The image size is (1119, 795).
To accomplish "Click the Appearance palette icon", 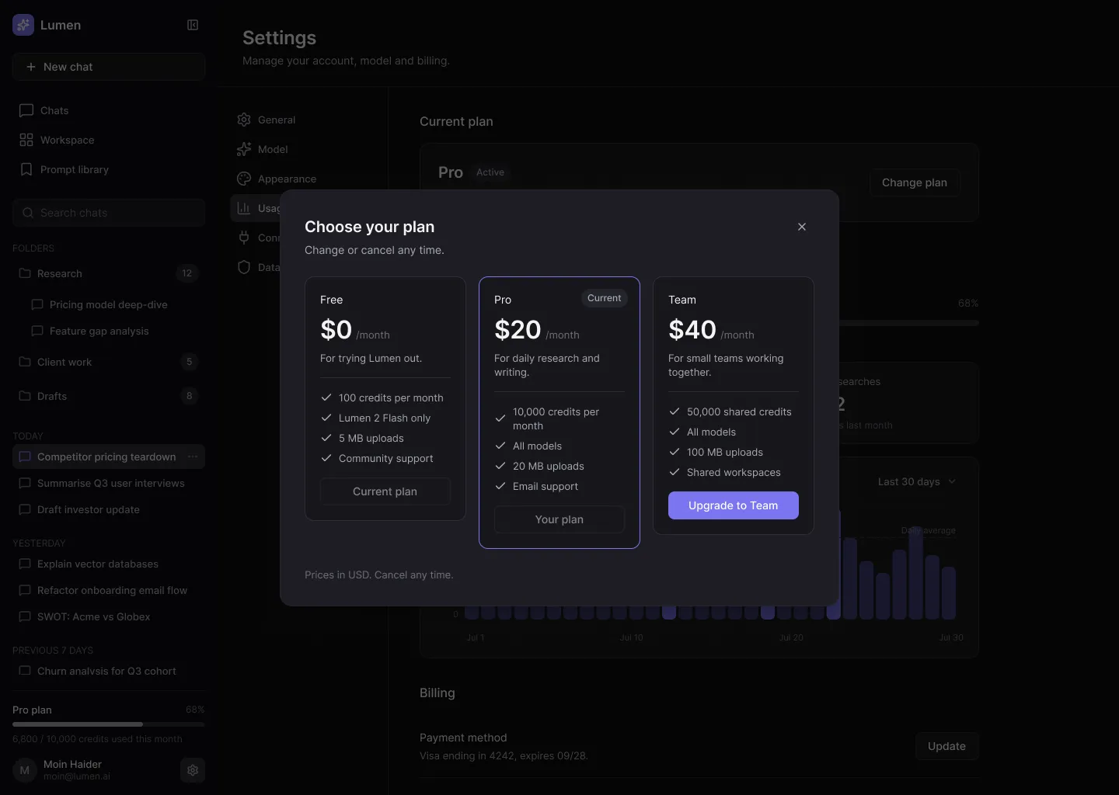I will click(244, 179).
